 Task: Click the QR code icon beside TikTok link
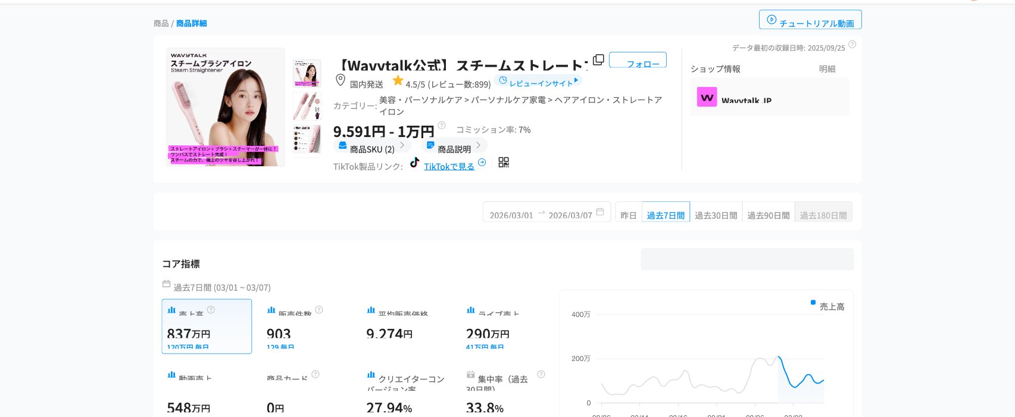pyautogui.click(x=504, y=163)
